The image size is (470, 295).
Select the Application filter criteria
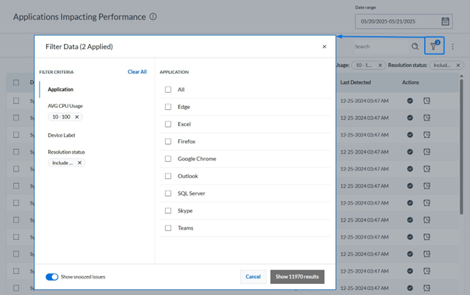[x=60, y=89]
